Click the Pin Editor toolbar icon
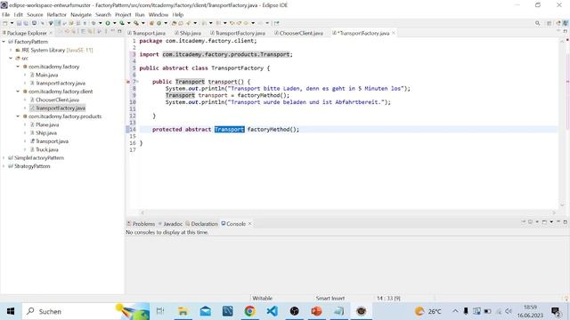The width and height of the screenshot is (570, 320). coord(277,23)
